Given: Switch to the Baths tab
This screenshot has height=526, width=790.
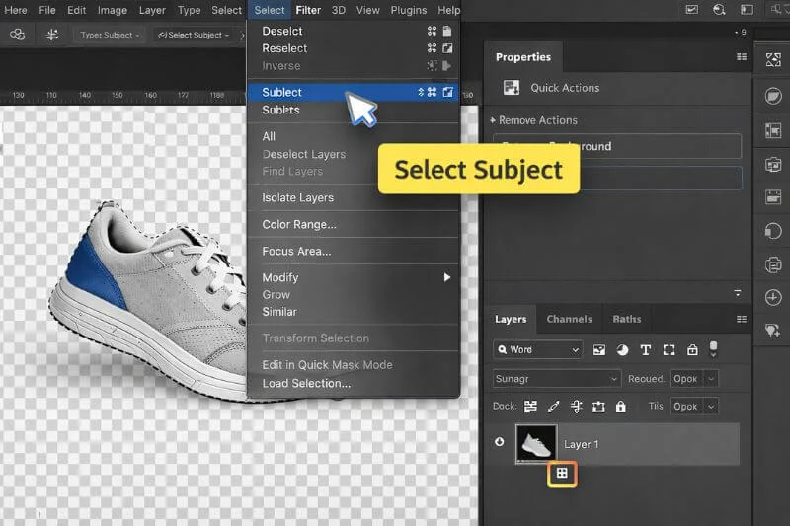Looking at the screenshot, I should (627, 319).
